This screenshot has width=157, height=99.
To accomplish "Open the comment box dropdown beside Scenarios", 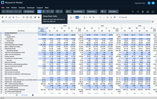I will [103, 12].
